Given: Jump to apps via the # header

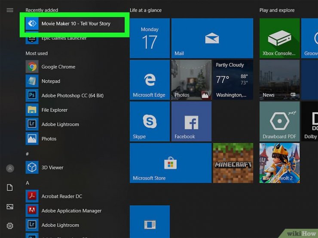Looking at the screenshot, I should pos(28,154).
